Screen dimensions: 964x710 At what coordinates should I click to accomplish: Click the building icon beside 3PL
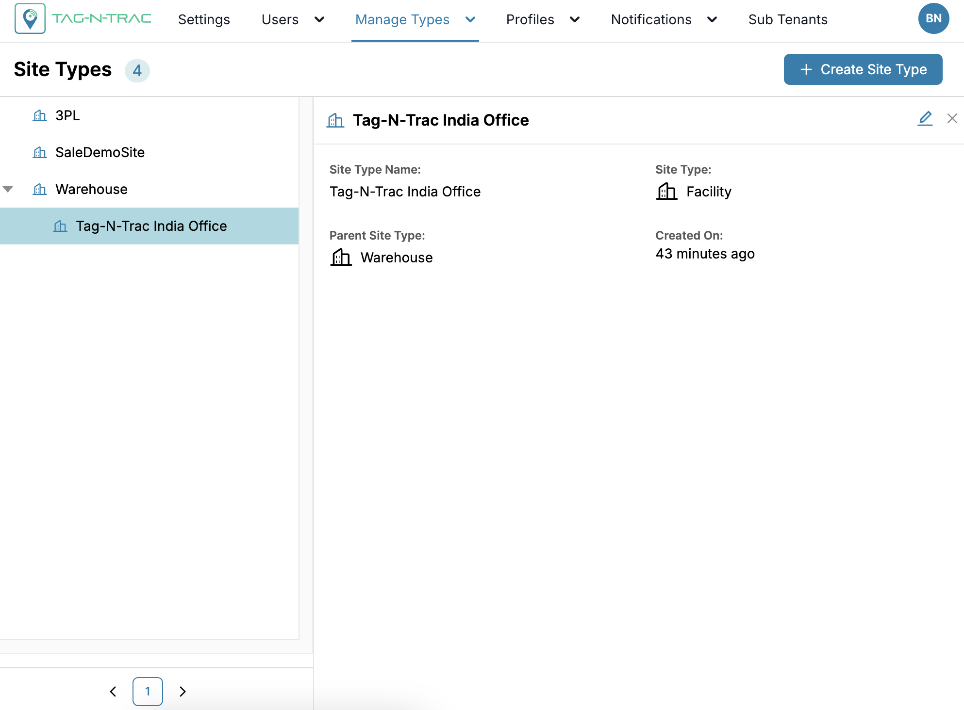40,116
